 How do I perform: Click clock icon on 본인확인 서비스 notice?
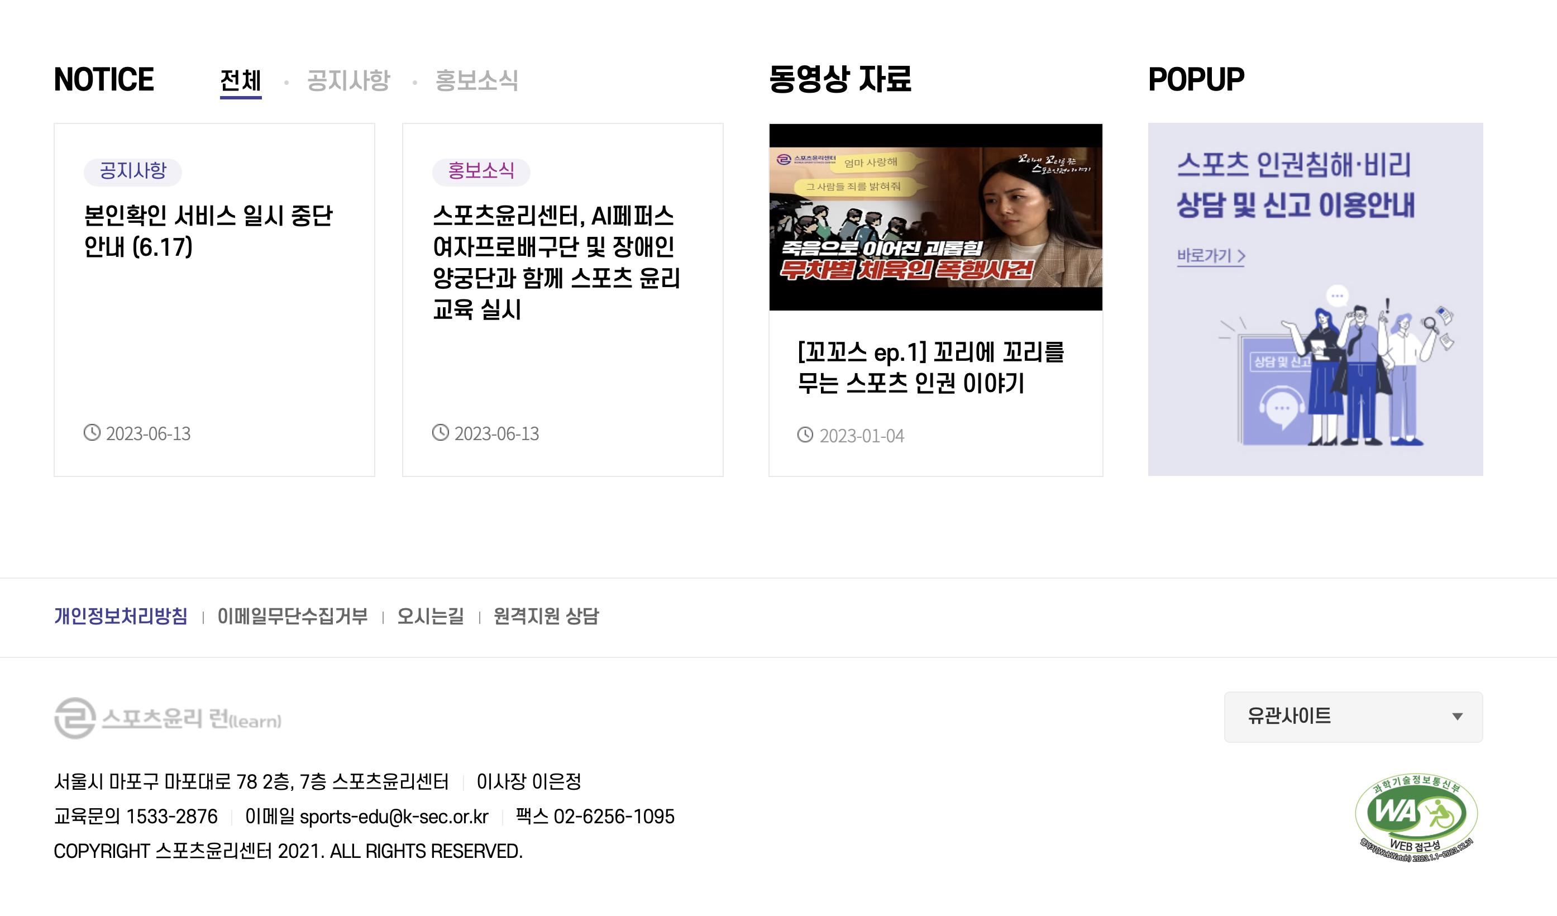(x=92, y=433)
